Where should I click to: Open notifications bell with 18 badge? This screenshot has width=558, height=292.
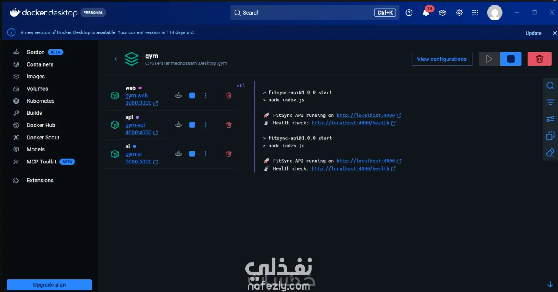click(426, 12)
